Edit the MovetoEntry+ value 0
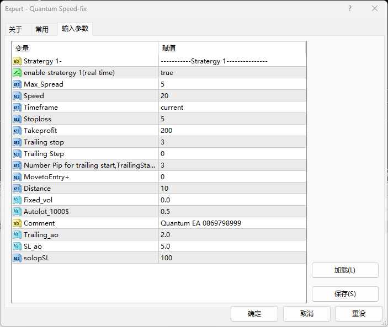 tap(232, 177)
